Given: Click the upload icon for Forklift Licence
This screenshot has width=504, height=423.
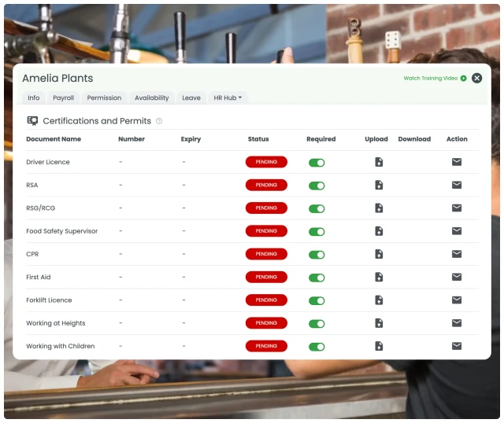Looking at the screenshot, I should tap(379, 300).
